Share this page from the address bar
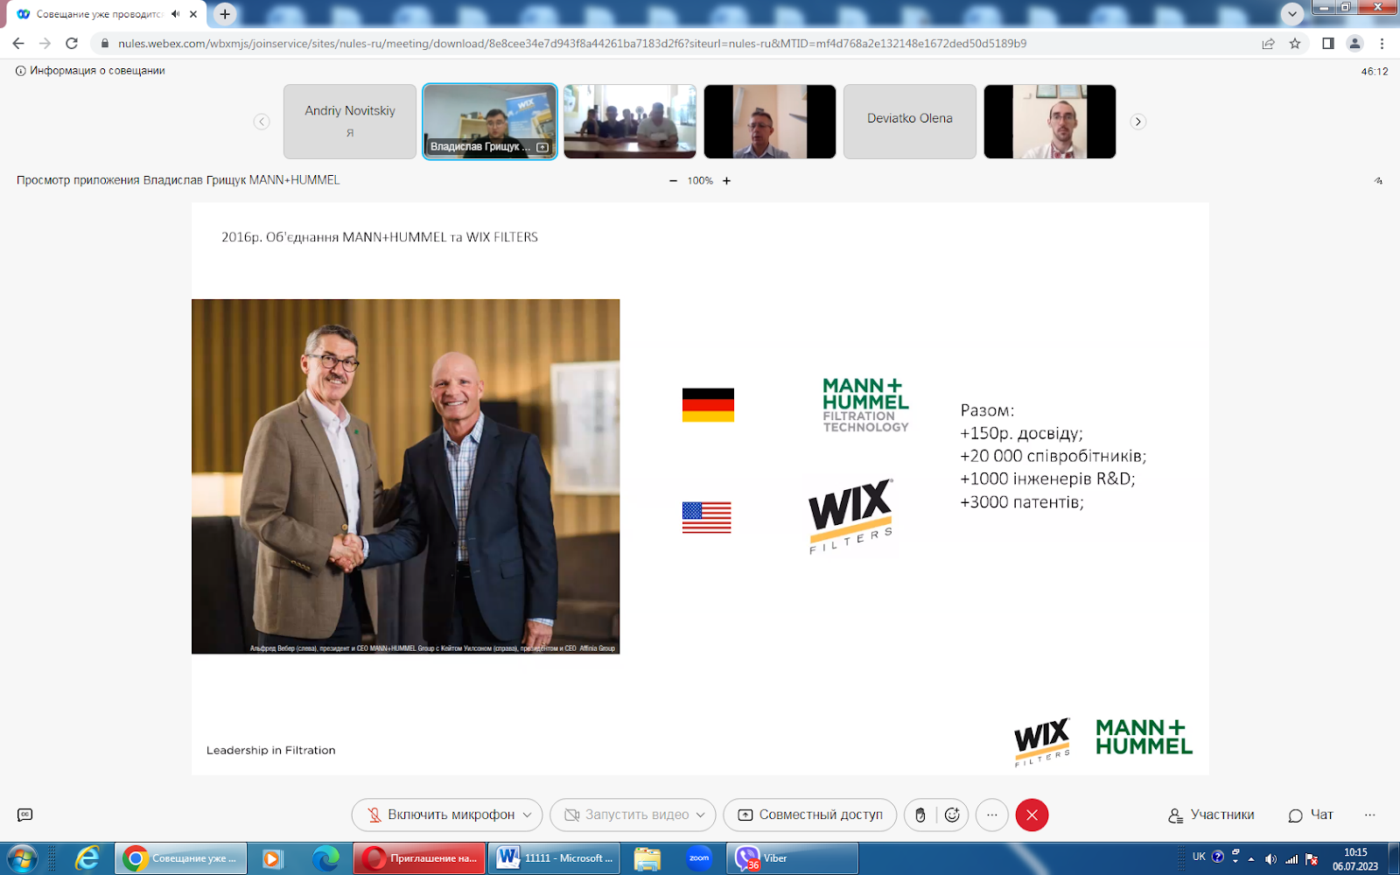1400x875 pixels. point(1268,43)
